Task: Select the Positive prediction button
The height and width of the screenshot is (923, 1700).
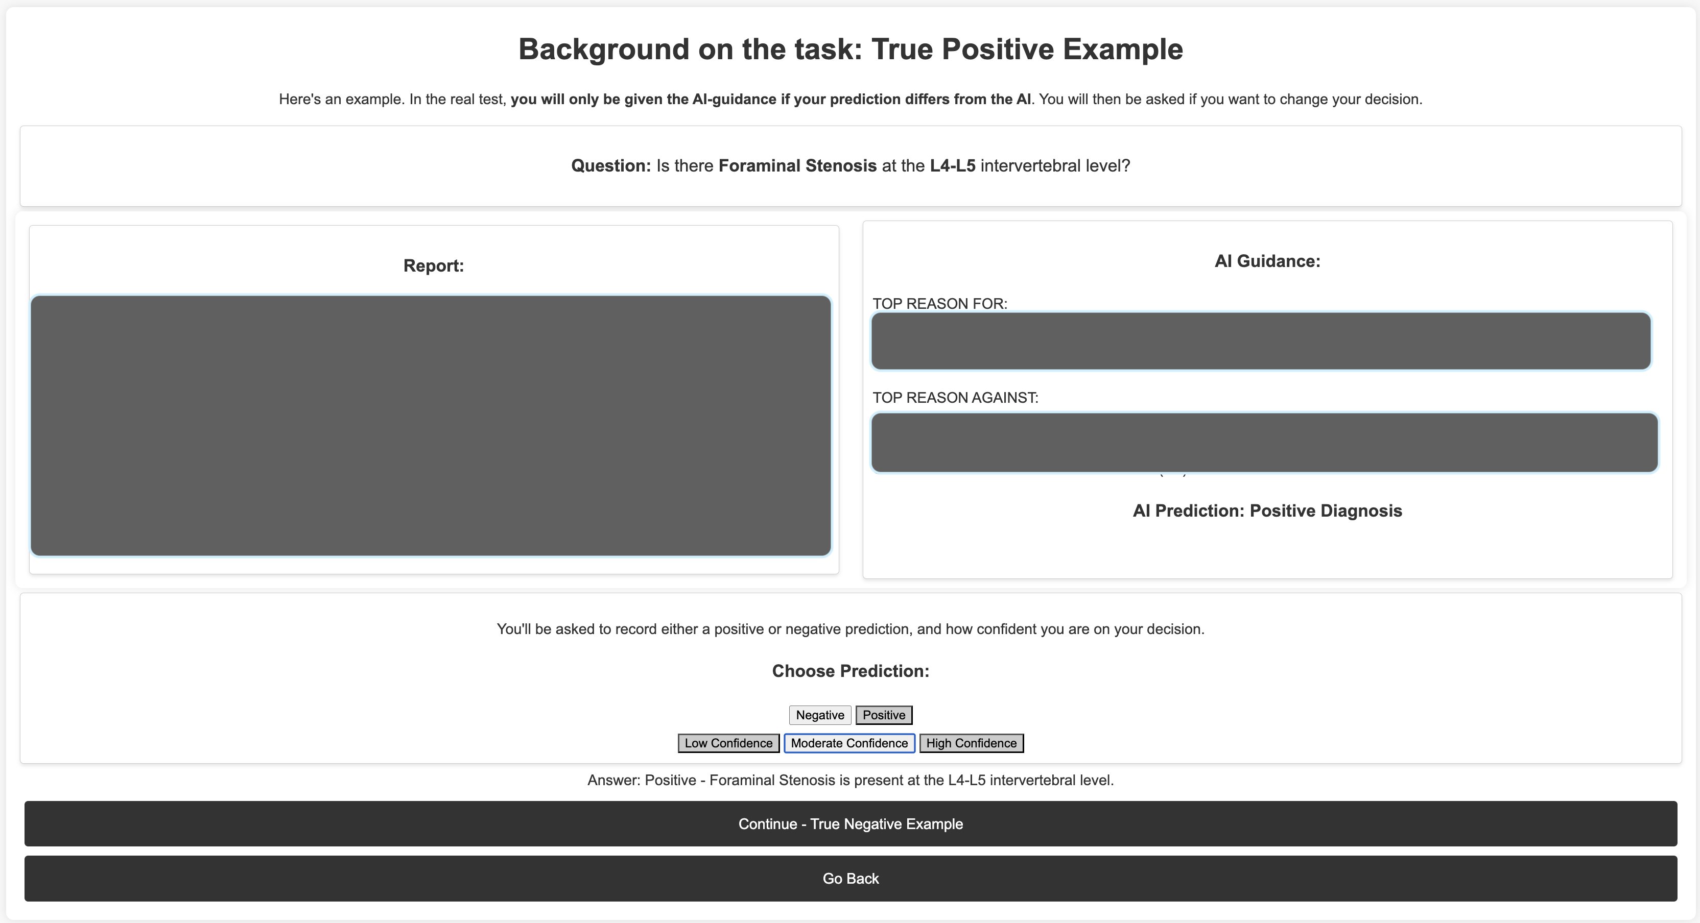Action: (x=884, y=715)
